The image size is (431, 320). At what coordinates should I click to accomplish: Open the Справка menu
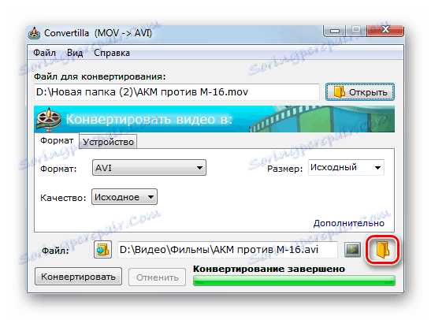click(x=112, y=53)
